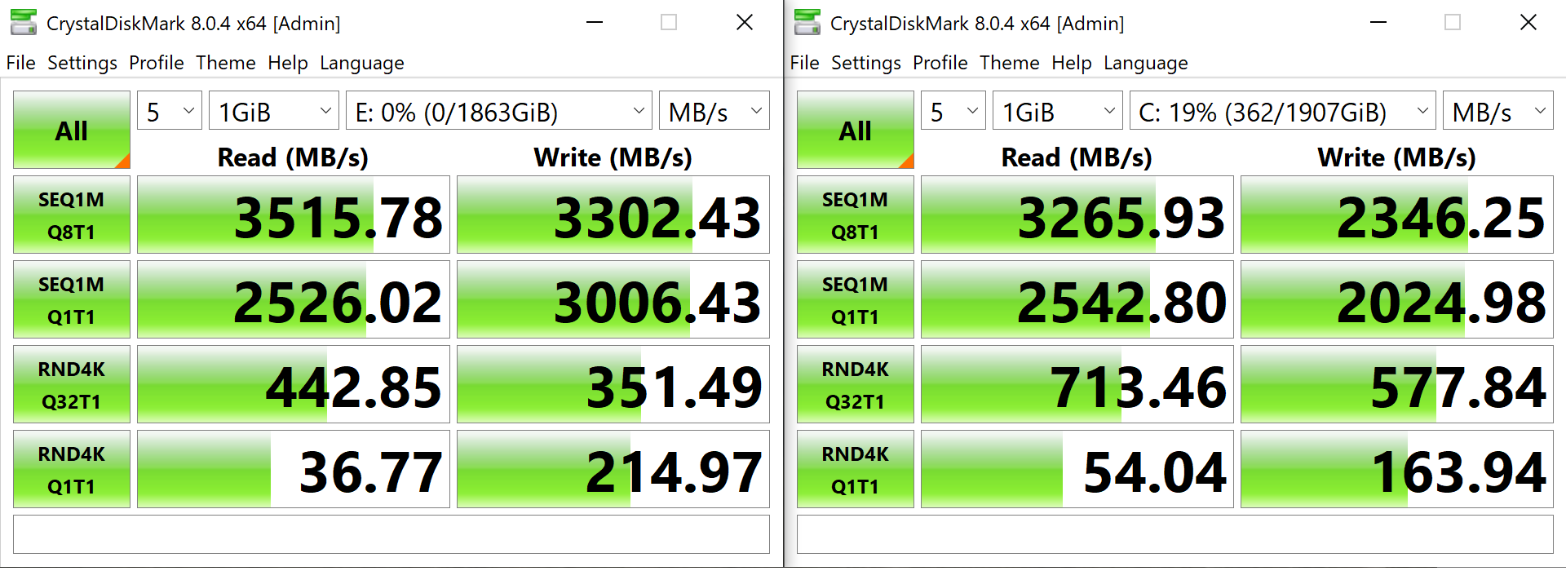Viewport: 1566px width, 571px height.
Task: Open Help menu in right window
Action: (1072, 63)
